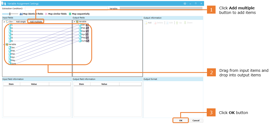
Task: Confirm with the OK button
Action: pos(181,120)
